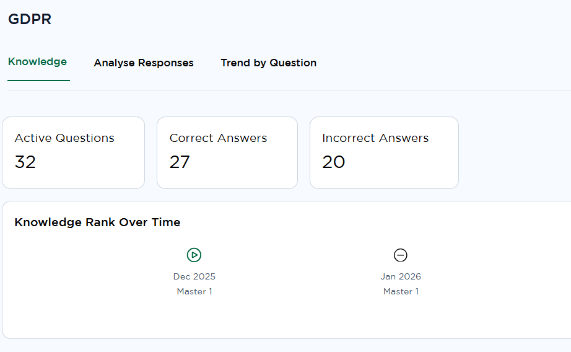Select the Incorrect Answers card label
This screenshot has width=571, height=352.
click(375, 138)
